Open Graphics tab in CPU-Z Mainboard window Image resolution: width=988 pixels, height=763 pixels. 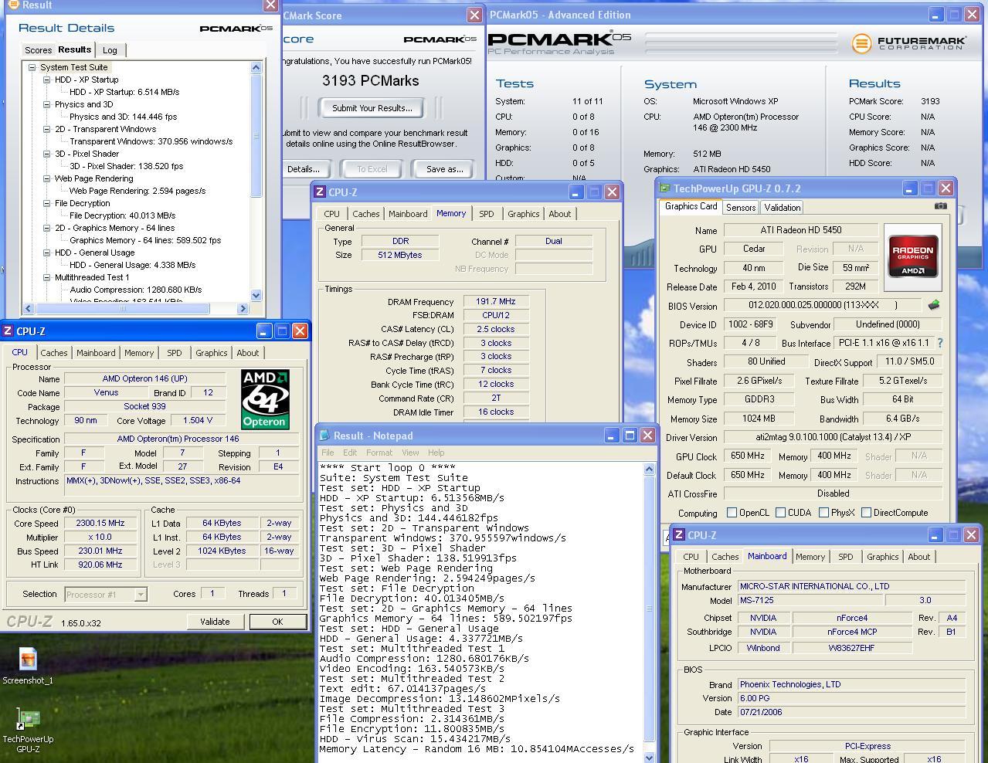tap(882, 557)
